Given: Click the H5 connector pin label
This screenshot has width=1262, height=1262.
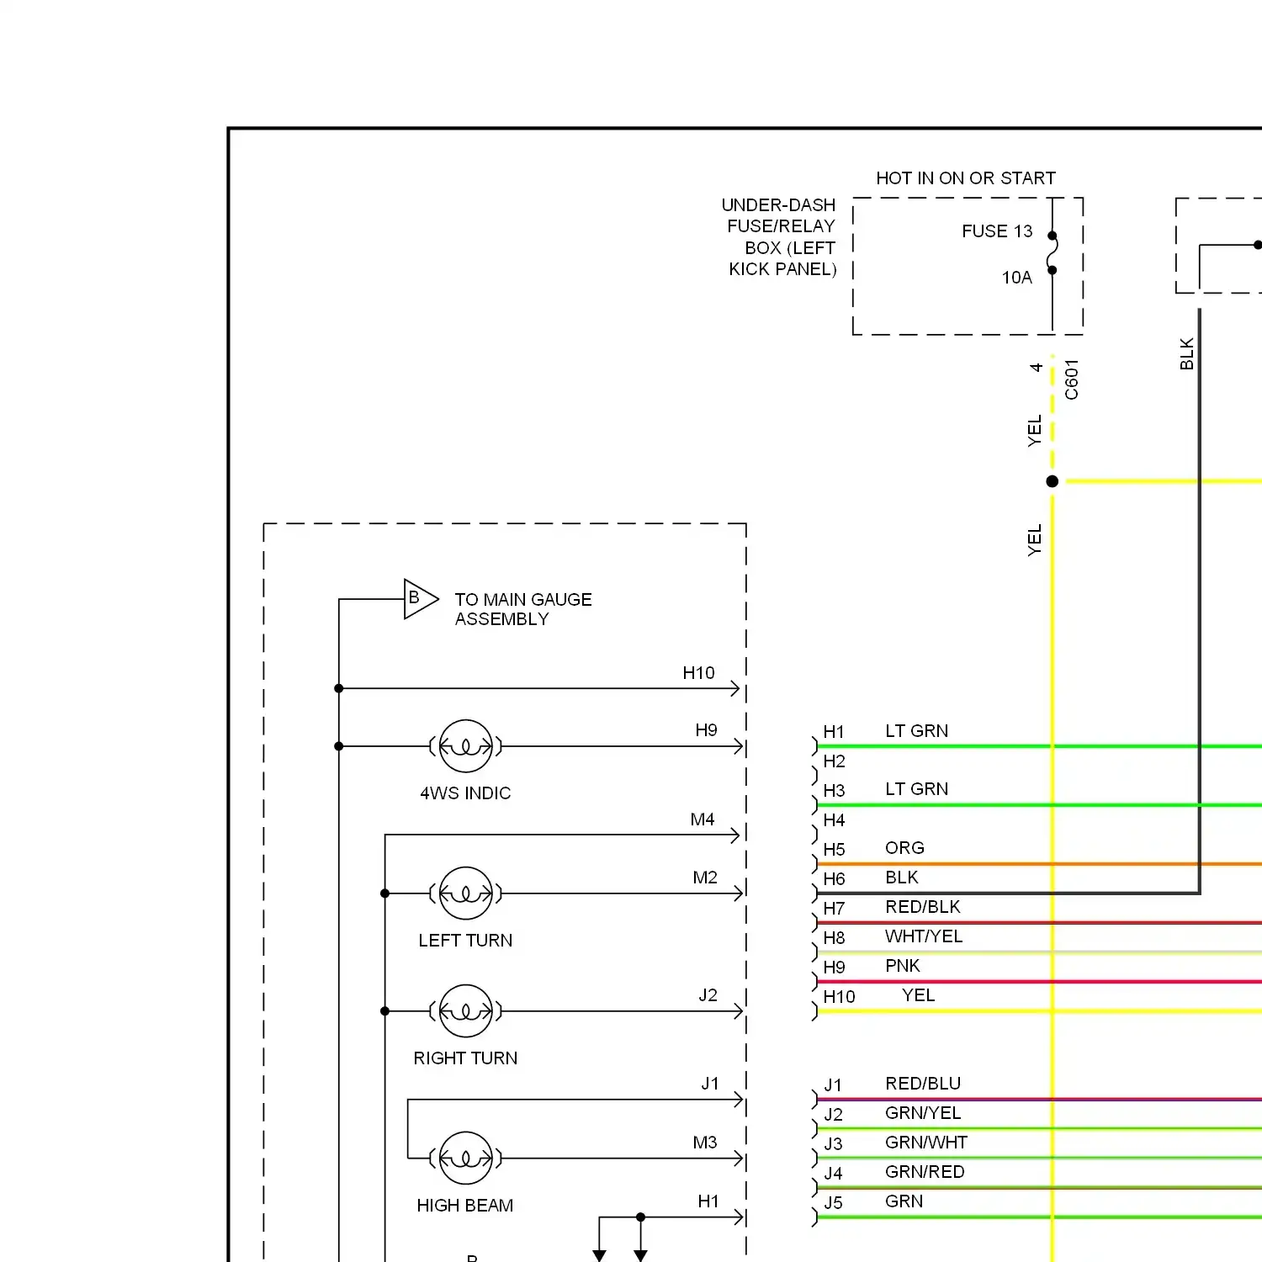Looking at the screenshot, I should 834,850.
